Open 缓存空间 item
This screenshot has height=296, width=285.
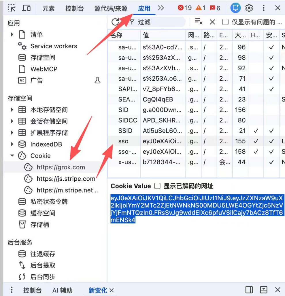[43, 213]
